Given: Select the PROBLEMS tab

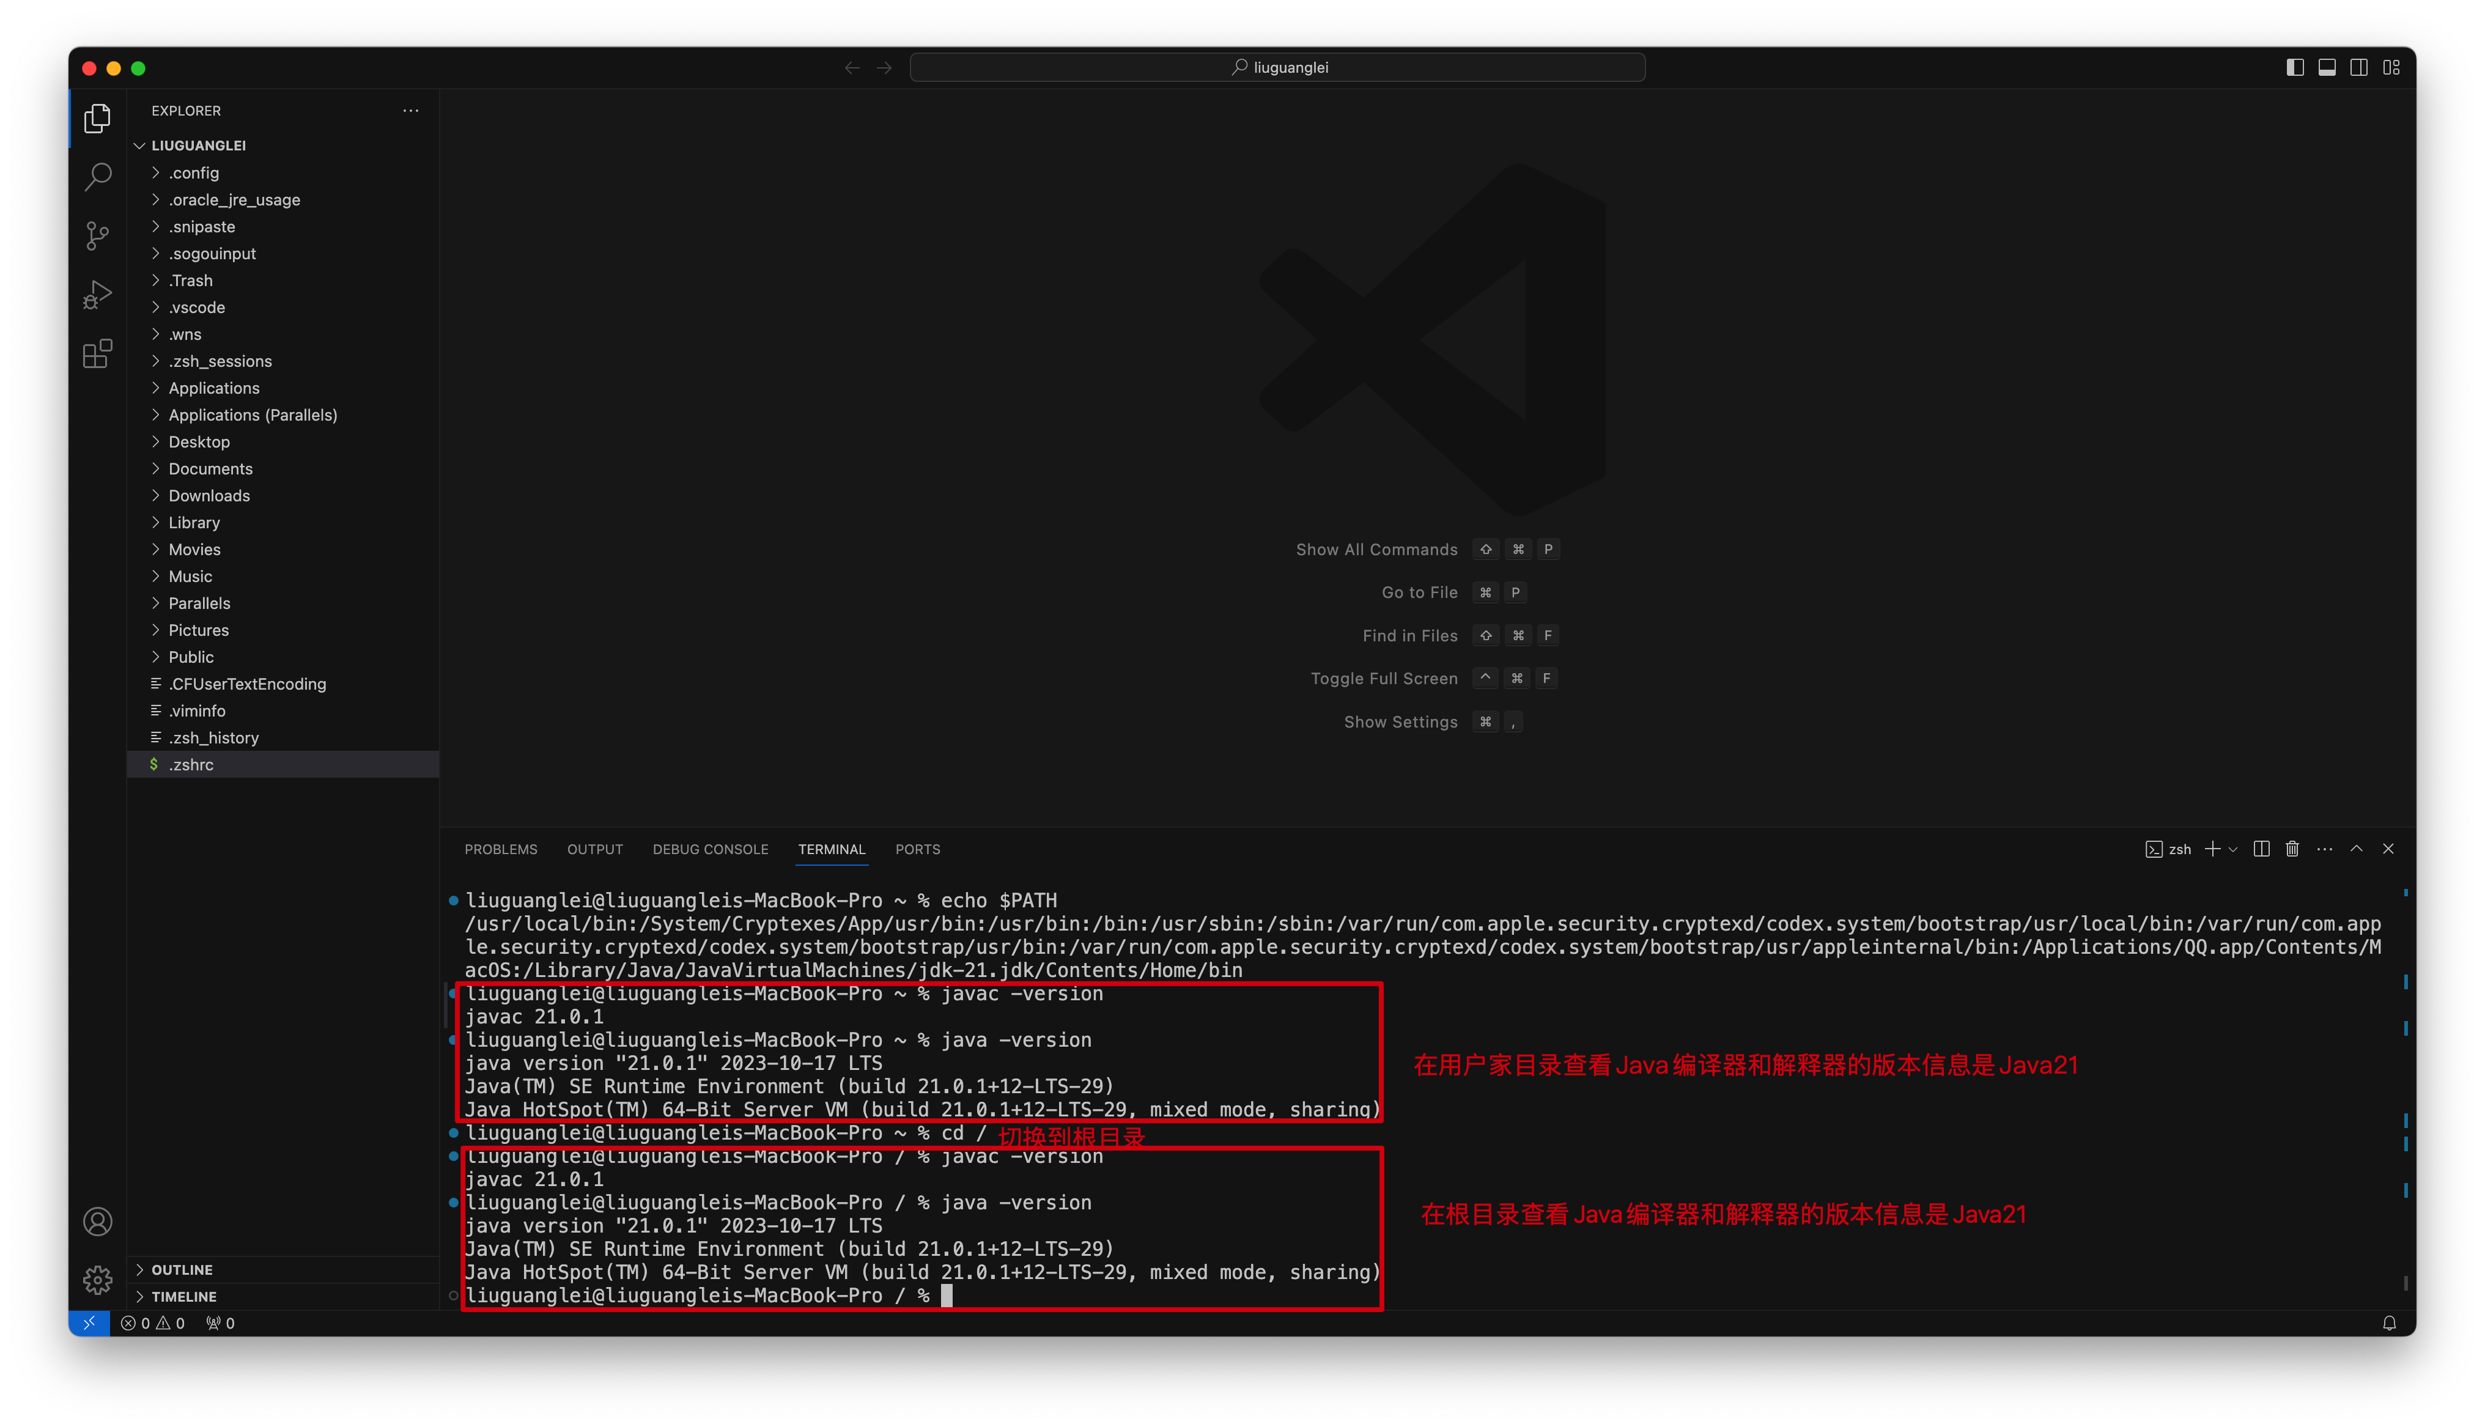Looking at the screenshot, I should (x=500, y=849).
